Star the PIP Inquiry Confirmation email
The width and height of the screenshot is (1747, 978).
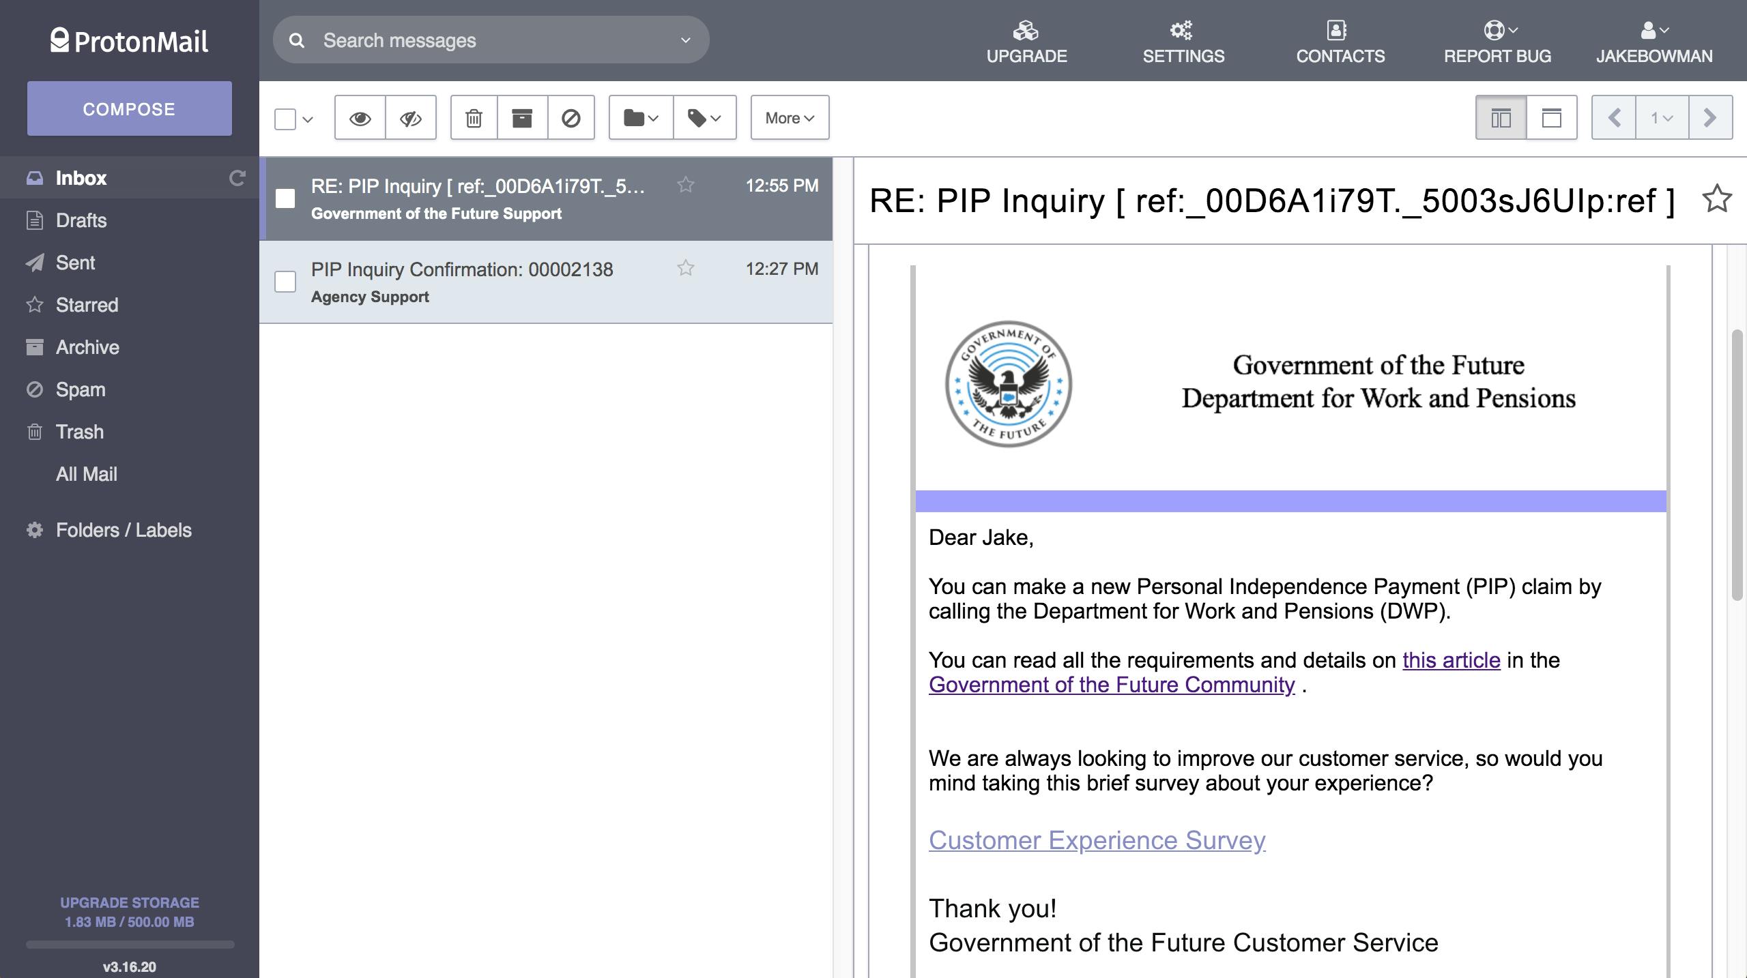pyautogui.click(x=685, y=268)
